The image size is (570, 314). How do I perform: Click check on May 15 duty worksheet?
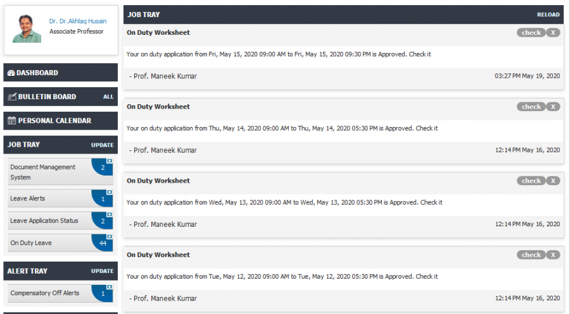coord(531,33)
